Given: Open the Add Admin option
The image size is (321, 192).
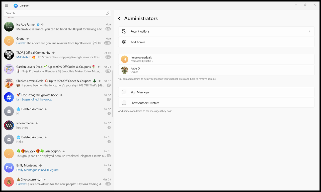Looking at the screenshot, I should coord(216,42).
